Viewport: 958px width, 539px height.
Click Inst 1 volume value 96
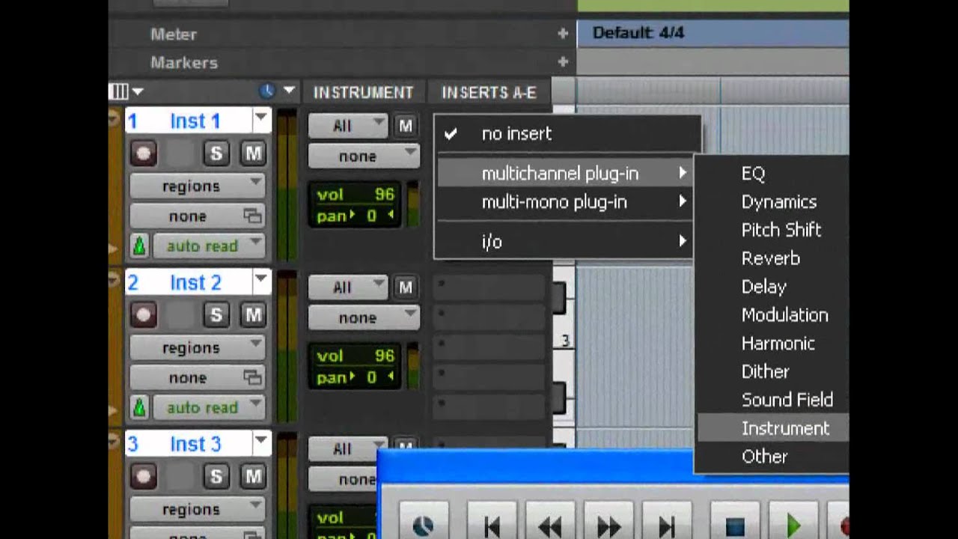(x=384, y=195)
